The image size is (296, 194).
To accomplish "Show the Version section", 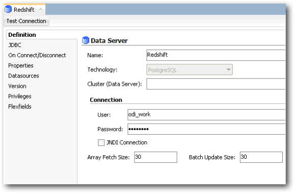I will click(x=17, y=86).
